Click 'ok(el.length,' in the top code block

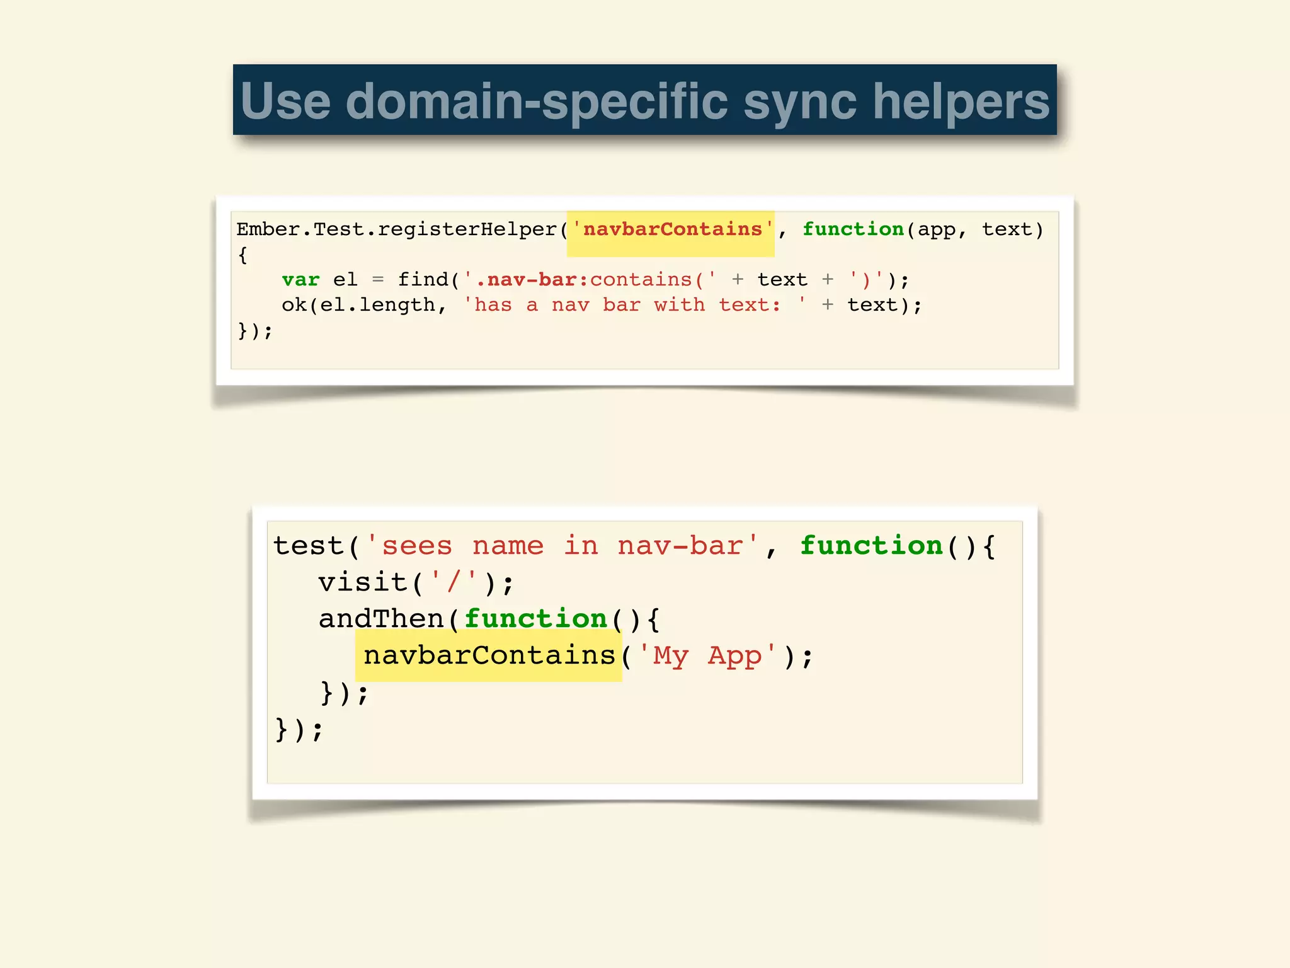(364, 305)
